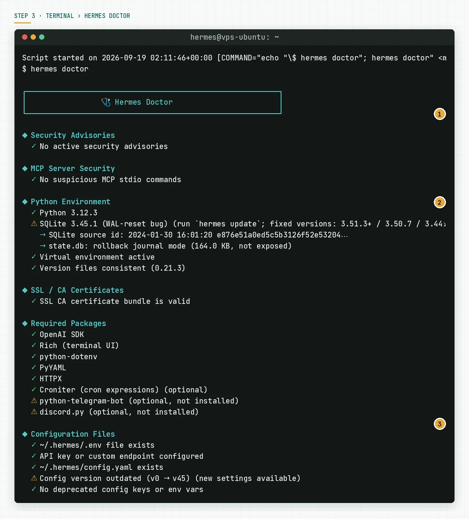Click 'Config version outdated' line text
Image resolution: width=469 pixels, height=519 pixels.
(170, 478)
